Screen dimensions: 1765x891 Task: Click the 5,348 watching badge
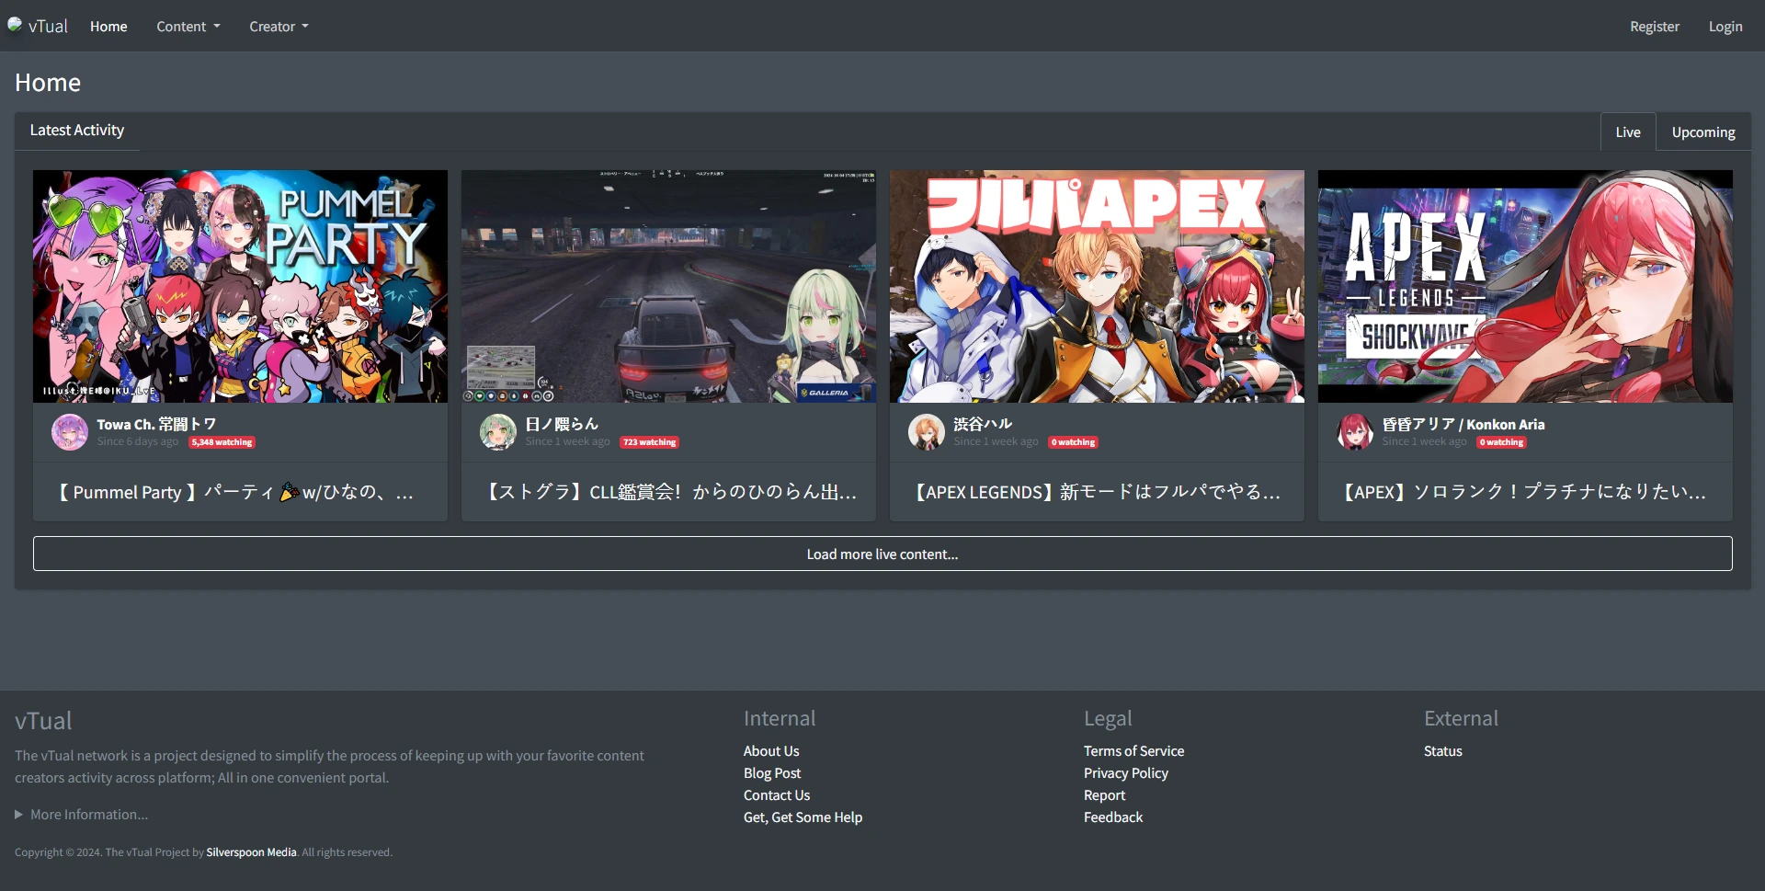(x=222, y=442)
